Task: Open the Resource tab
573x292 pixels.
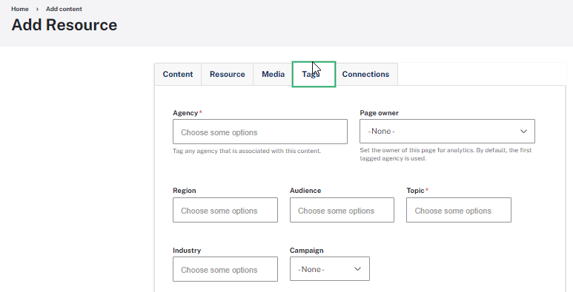Action: [x=228, y=75]
